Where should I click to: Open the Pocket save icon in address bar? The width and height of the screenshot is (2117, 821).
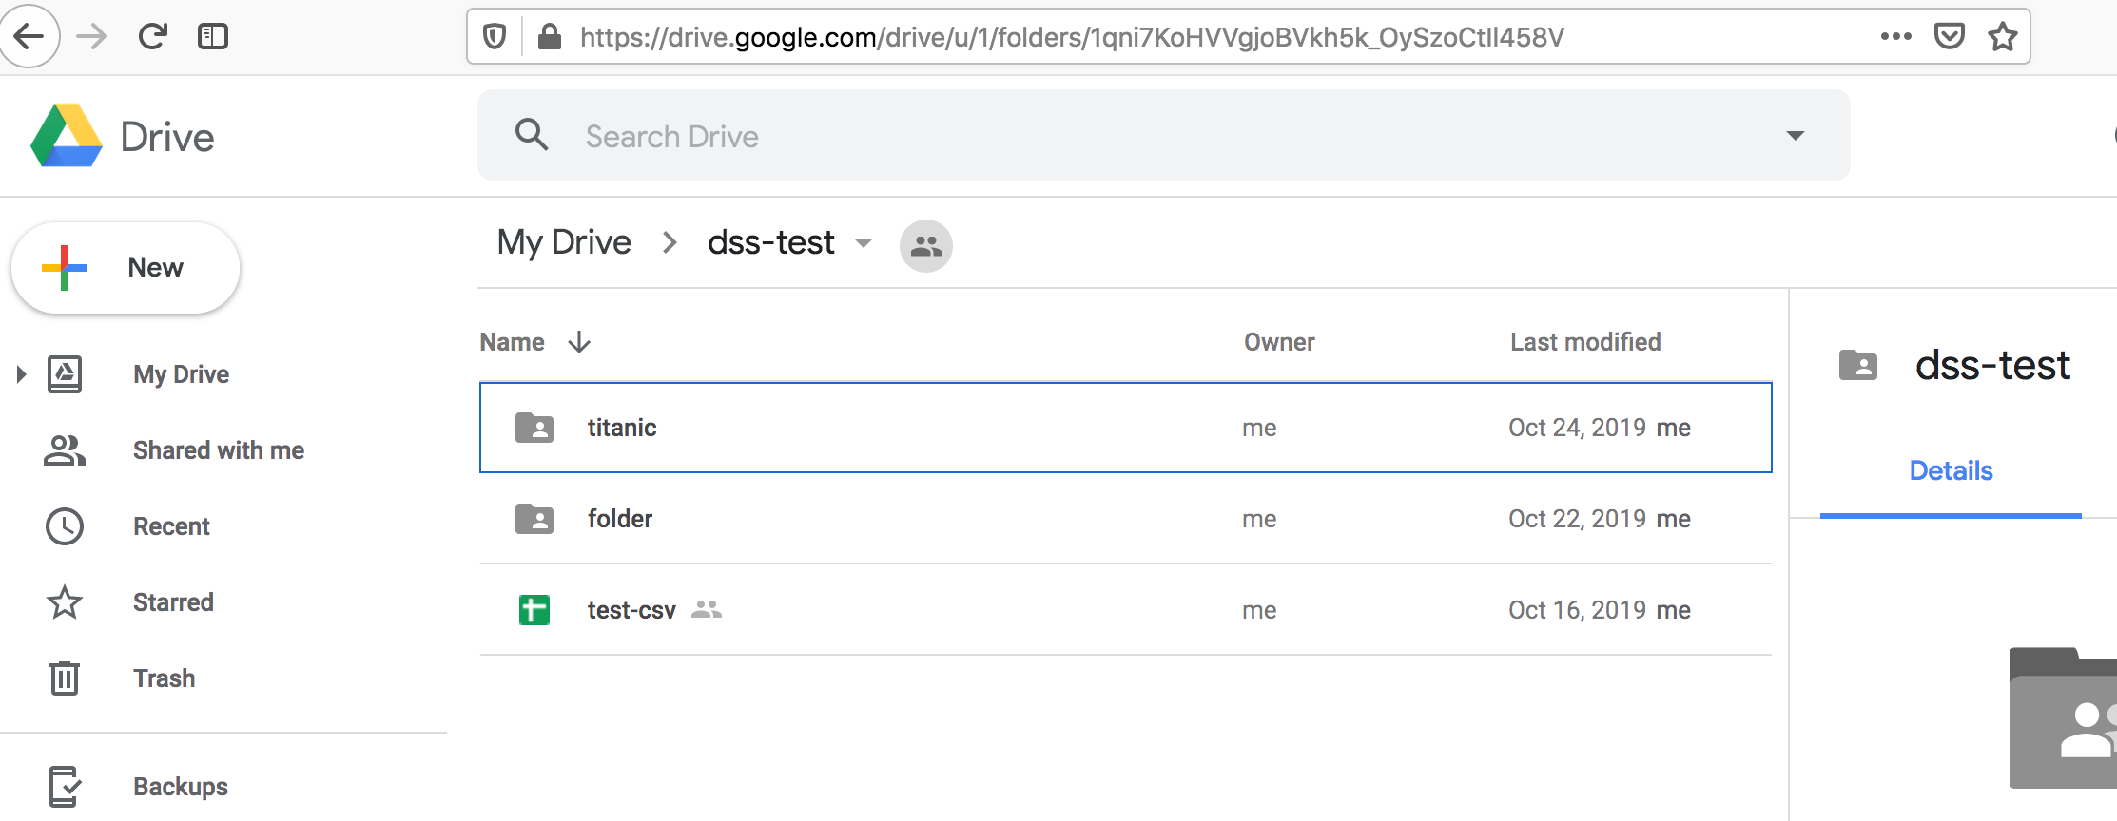pyautogui.click(x=1950, y=37)
